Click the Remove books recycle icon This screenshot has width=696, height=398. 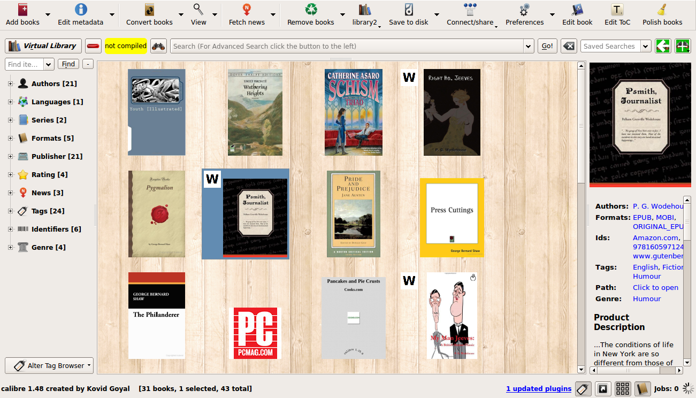(311, 10)
